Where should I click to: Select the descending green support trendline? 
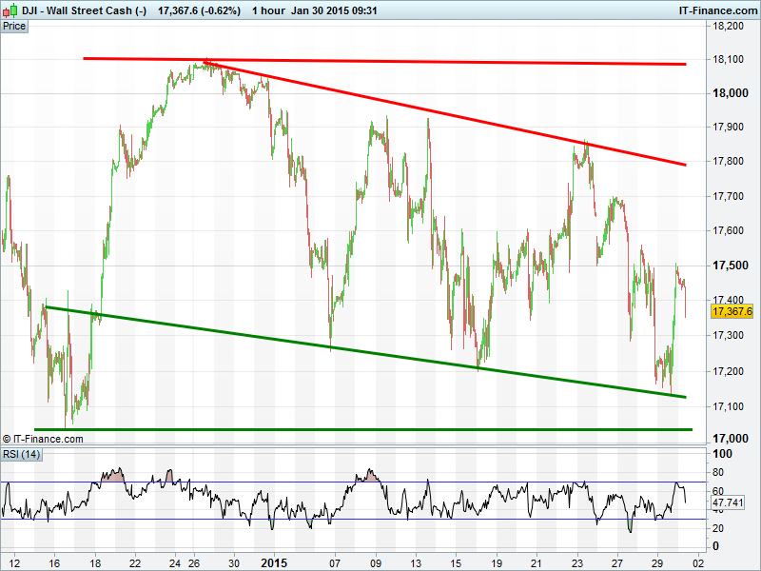tap(364, 352)
